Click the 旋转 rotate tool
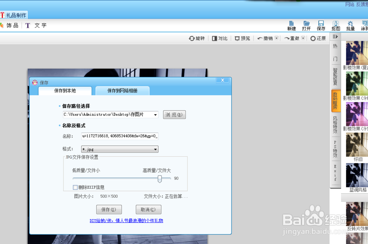Viewport: 368px width, 244px height. (x=197, y=38)
